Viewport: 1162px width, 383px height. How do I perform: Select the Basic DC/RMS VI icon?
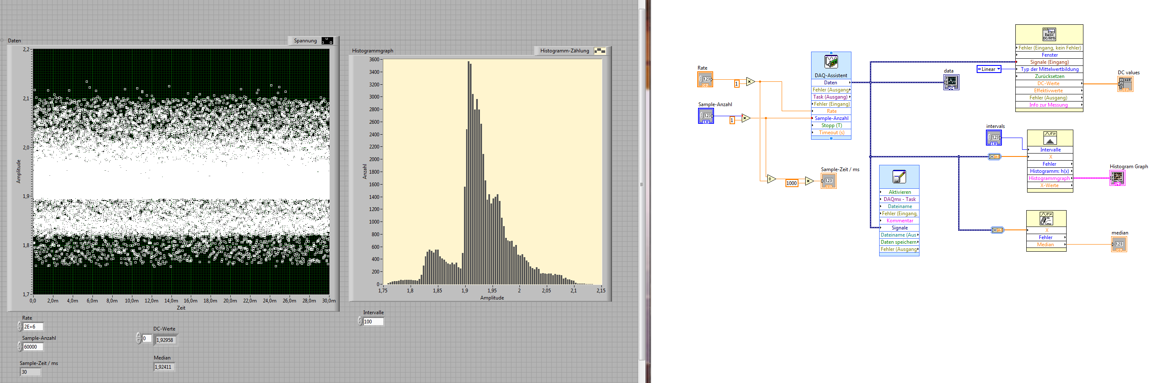click(x=1049, y=34)
